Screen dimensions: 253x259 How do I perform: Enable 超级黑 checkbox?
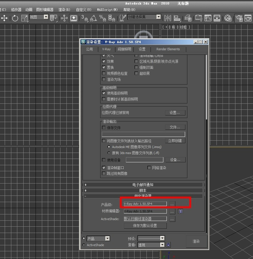[x=136, y=73]
